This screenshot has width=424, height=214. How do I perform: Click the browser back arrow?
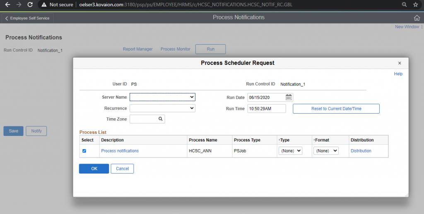[x=7, y=5]
